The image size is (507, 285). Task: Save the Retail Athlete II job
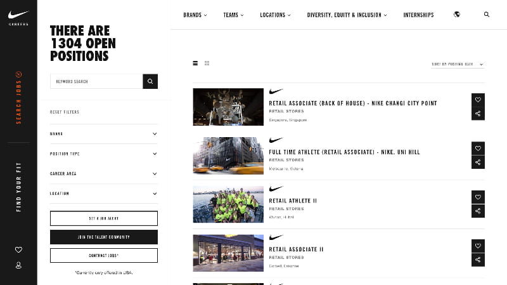478,197
